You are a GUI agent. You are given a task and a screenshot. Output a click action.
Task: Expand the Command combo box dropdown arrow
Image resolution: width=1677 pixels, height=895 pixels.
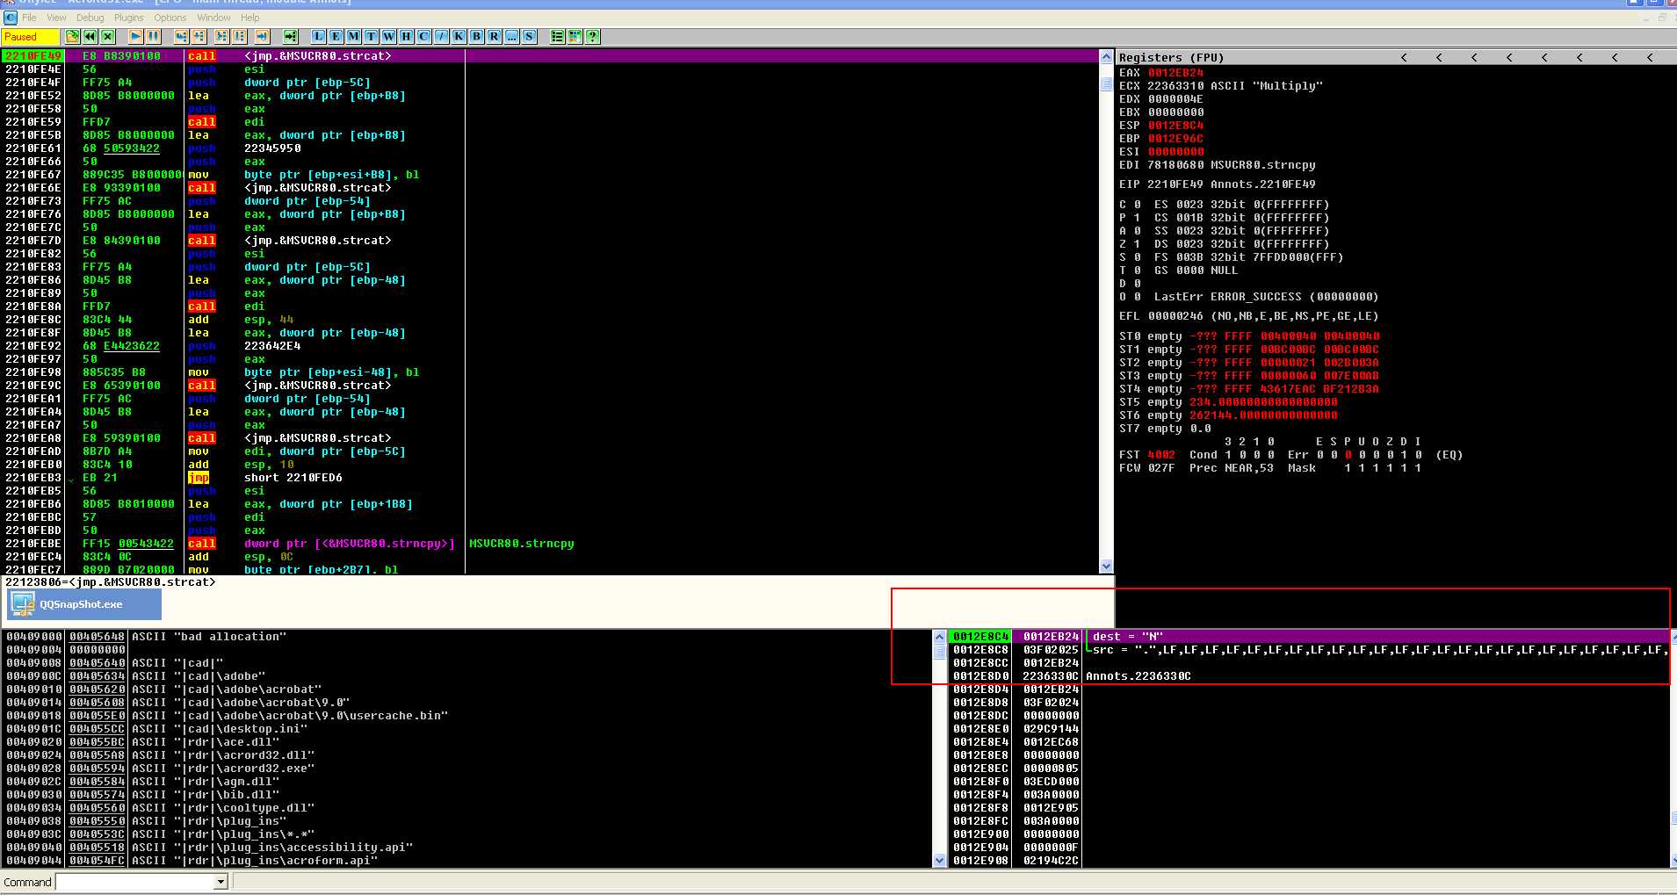(x=220, y=882)
